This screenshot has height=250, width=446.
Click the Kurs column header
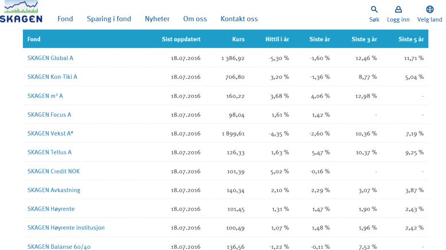point(238,39)
